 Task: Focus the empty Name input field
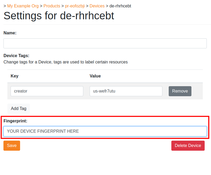coord(105,43)
